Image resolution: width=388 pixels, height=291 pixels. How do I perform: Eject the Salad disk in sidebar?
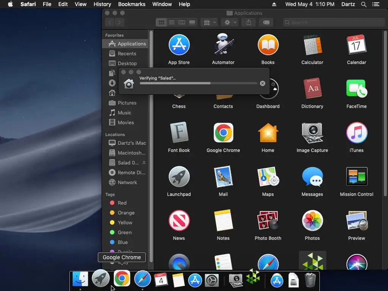[144, 163]
